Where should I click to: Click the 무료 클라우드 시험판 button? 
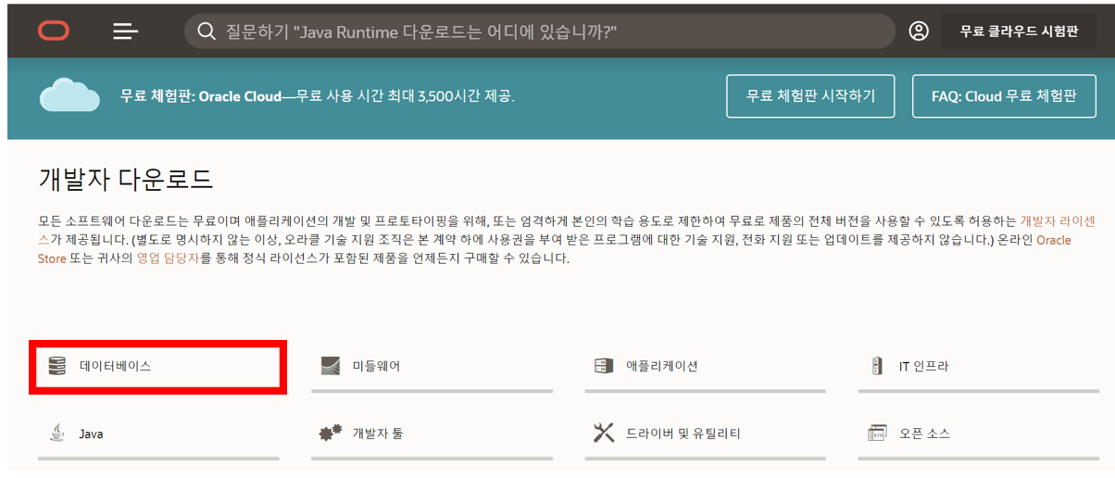1019,31
